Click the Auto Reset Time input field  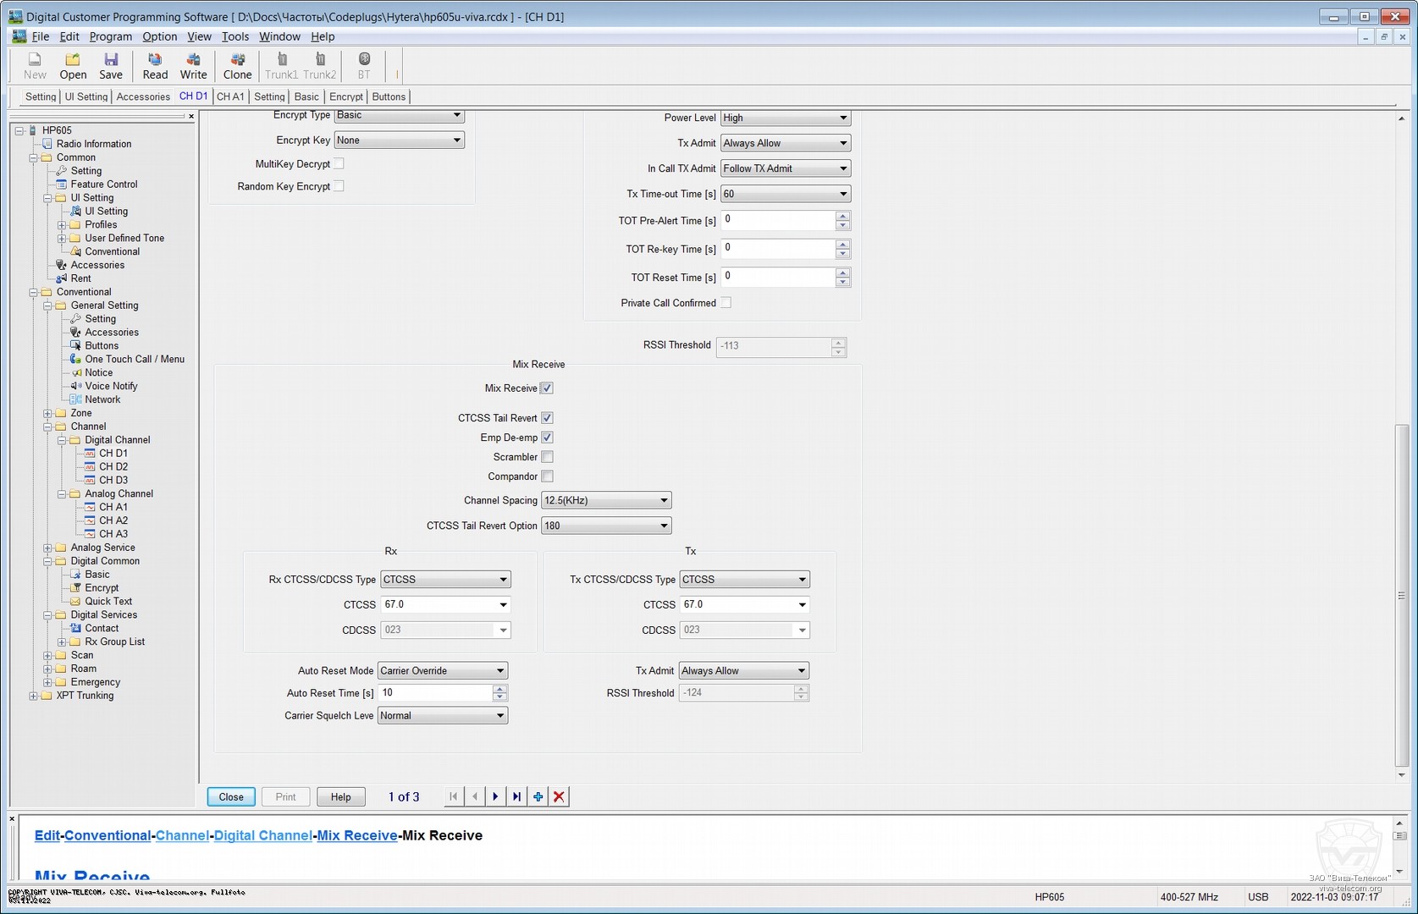435,693
